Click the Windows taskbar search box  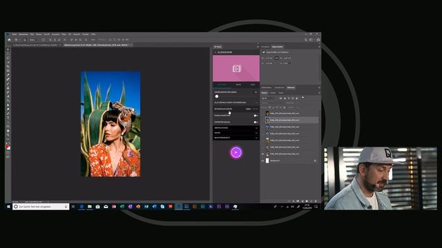tap(41, 207)
